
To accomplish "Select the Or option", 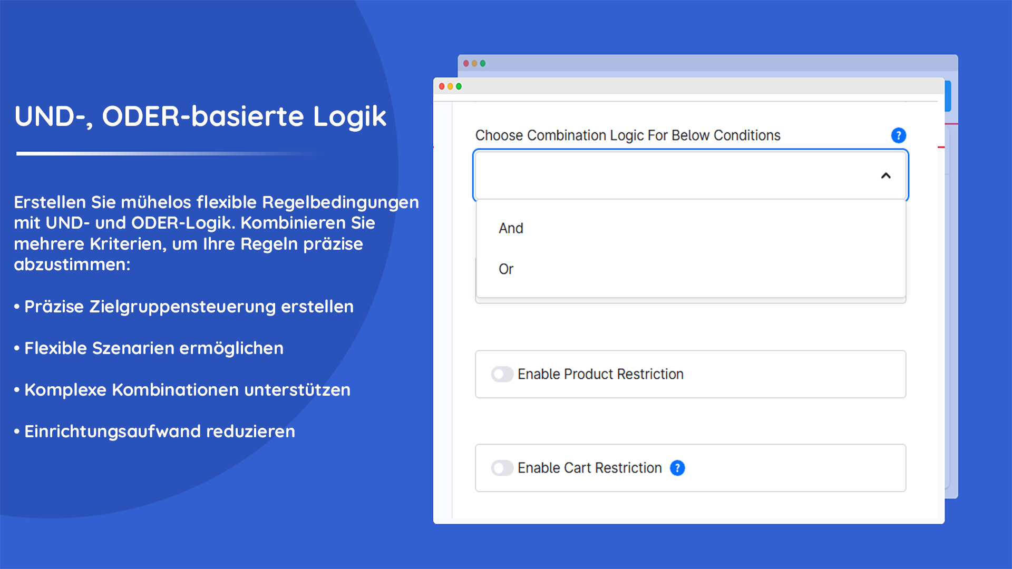I will (506, 269).
